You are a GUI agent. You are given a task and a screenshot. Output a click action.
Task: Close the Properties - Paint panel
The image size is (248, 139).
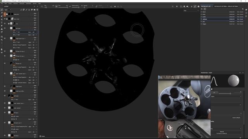(243, 73)
